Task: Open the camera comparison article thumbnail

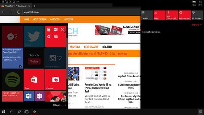Action: pyautogui.click(x=99, y=74)
